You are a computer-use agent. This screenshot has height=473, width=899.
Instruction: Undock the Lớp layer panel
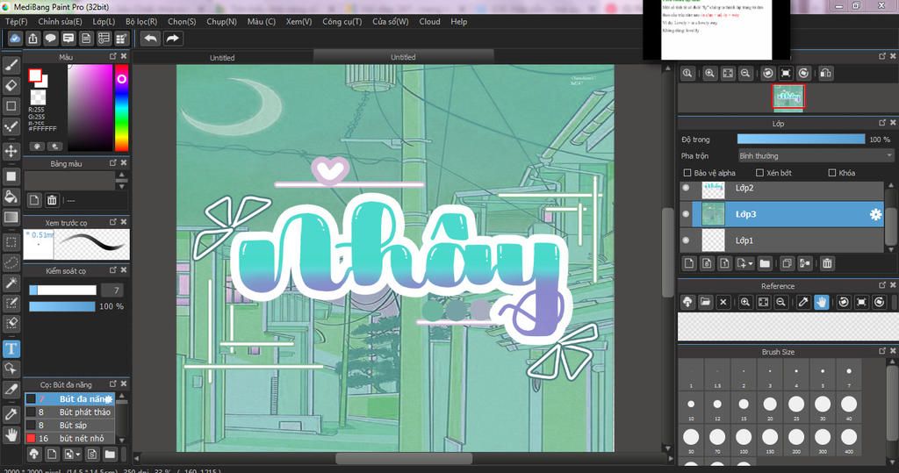[882, 123]
